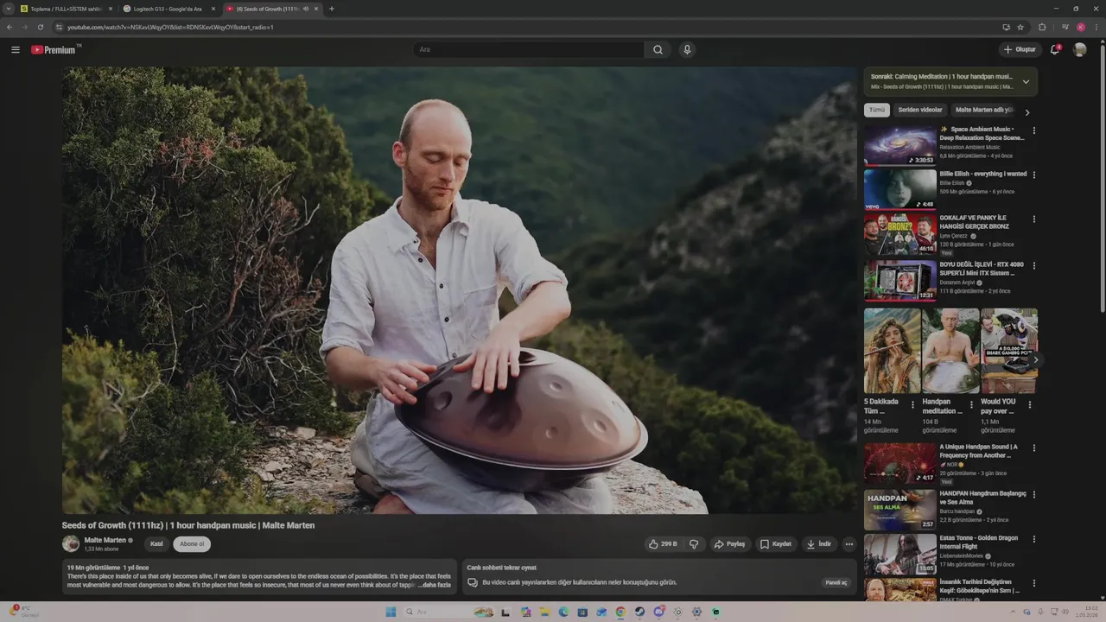
Task: Open Chrome three-dot menu
Action: tap(1096, 27)
